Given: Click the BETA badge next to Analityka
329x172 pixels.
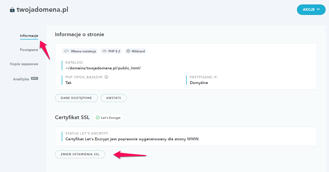Looking at the screenshot, I should click(x=34, y=78).
